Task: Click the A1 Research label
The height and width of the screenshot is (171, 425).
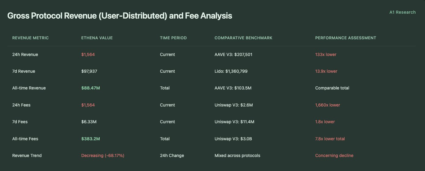Action: (402, 12)
